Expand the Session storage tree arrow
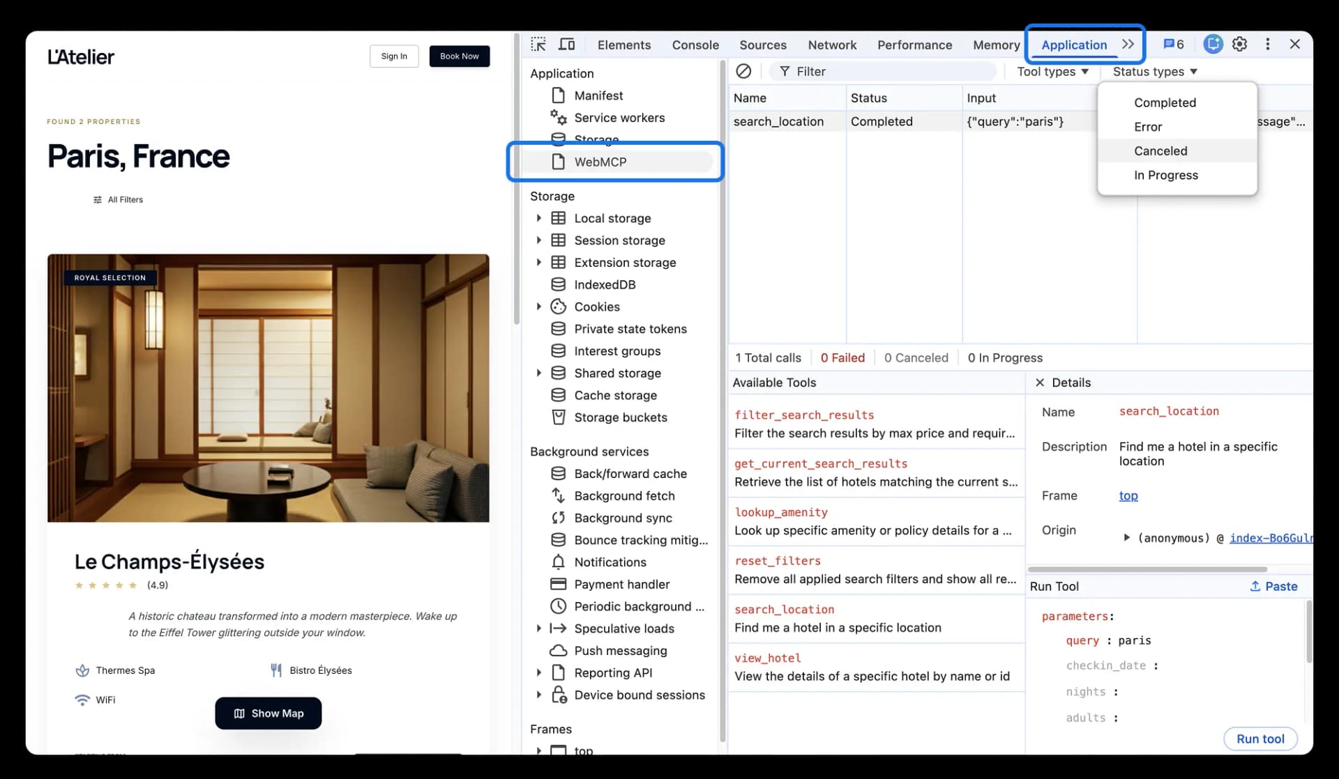This screenshot has width=1339, height=779. [538, 240]
